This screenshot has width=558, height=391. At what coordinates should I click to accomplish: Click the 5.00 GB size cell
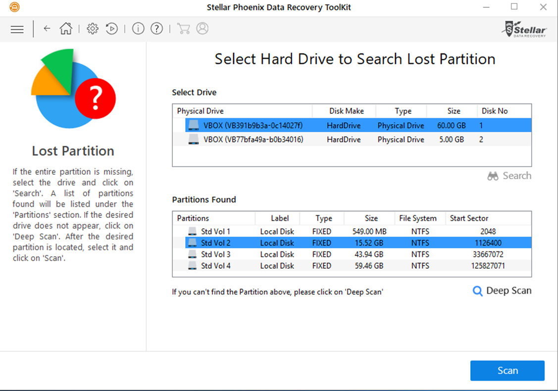click(x=451, y=140)
